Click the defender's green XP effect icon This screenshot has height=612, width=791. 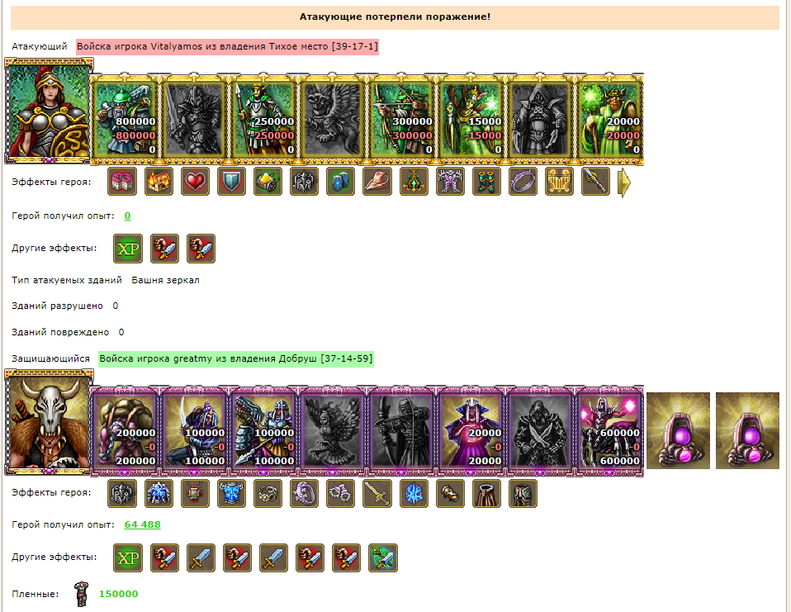click(x=128, y=557)
